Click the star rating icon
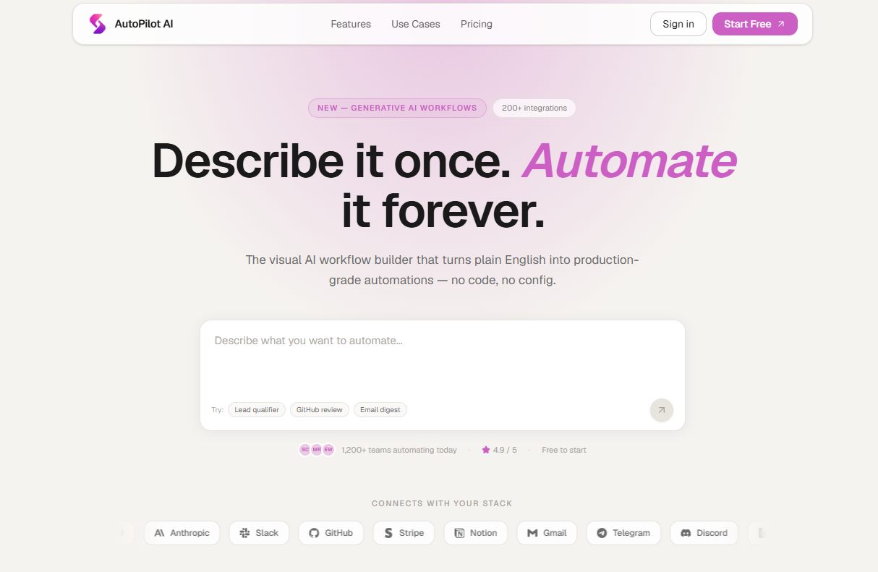This screenshot has height=572, width=878. click(486, 450)
